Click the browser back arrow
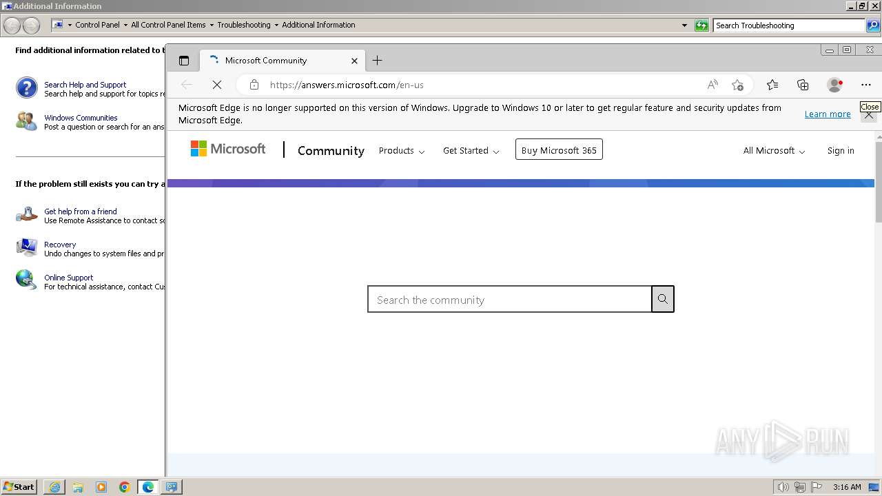 click(x=186, y=85)
